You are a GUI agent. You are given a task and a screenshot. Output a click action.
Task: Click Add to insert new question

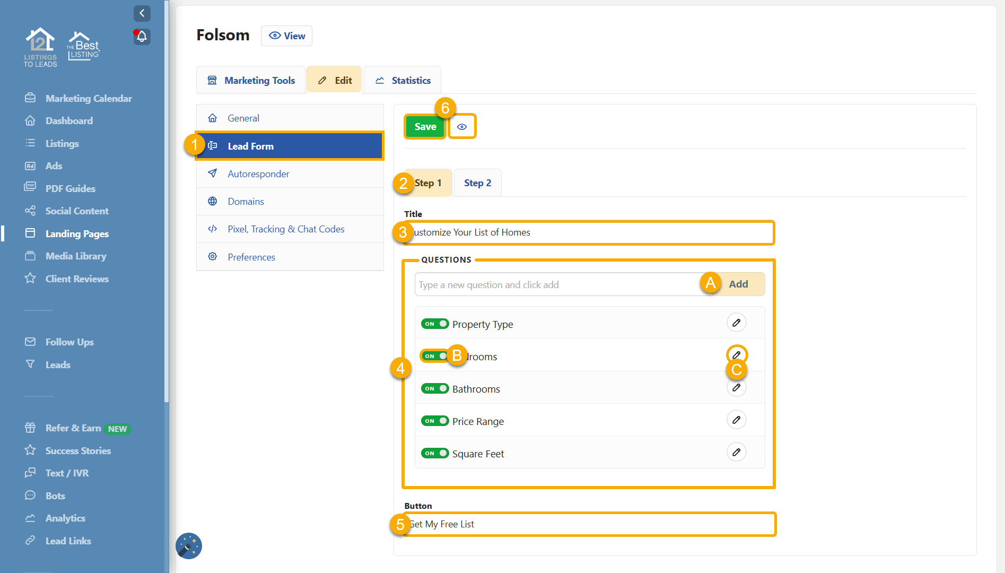(738, 284)
